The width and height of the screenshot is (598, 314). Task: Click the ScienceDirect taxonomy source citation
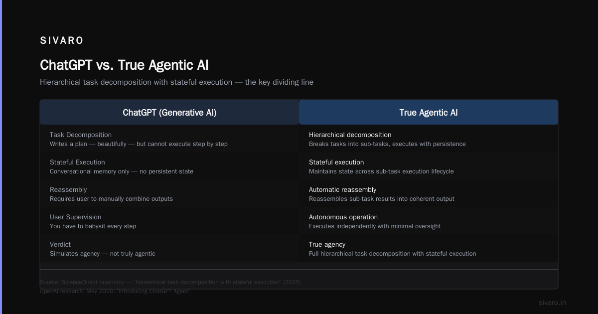170,282
